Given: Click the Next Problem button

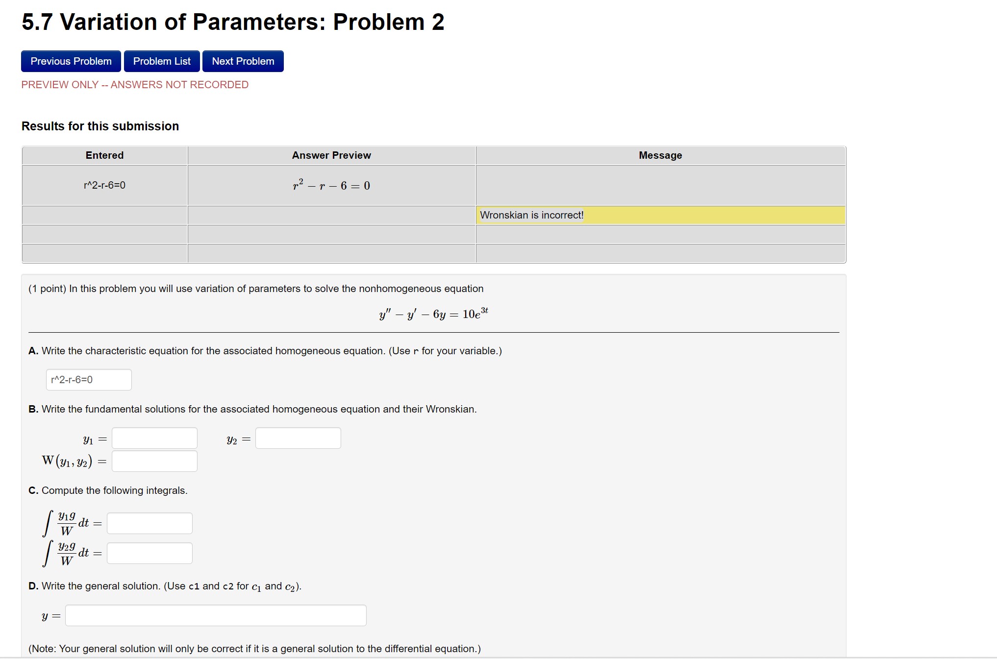Looking at the screenshot, I should (243, 61).
